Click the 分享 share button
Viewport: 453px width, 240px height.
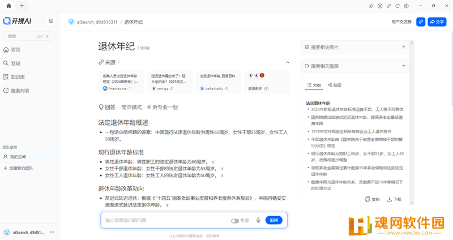[x=437, y=22]
